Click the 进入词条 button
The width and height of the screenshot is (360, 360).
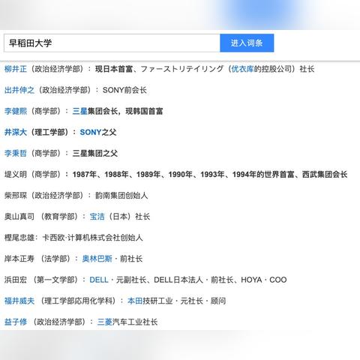coord(247,43)
